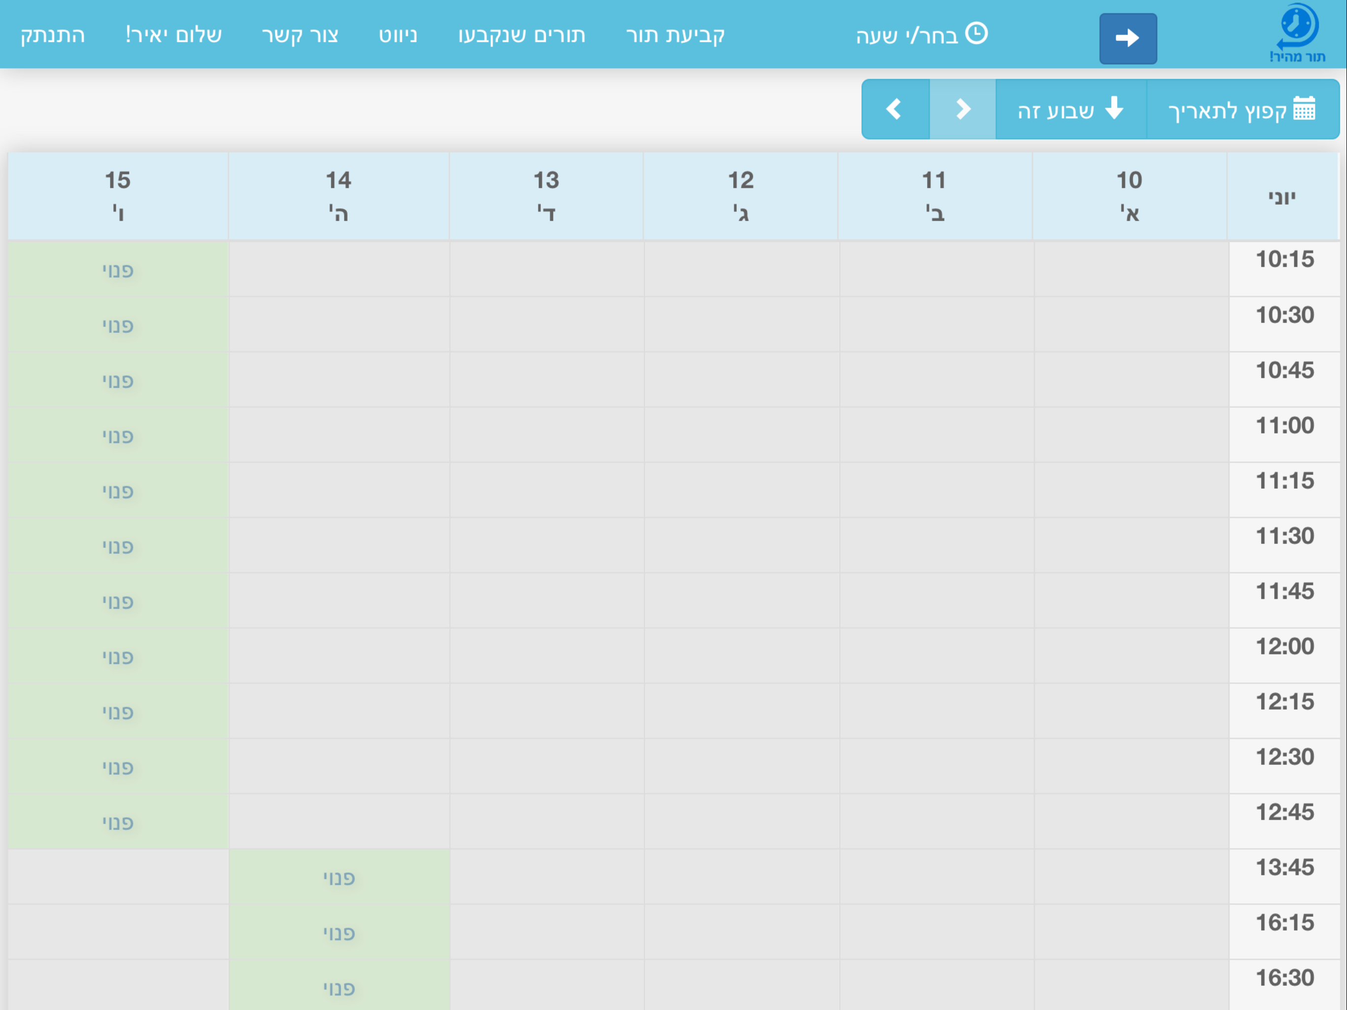Viewport: 1347px width, 1010px height.
Task: Click the day 12 ג' column header
Action: pyautogui.click(x=741, y=196)
